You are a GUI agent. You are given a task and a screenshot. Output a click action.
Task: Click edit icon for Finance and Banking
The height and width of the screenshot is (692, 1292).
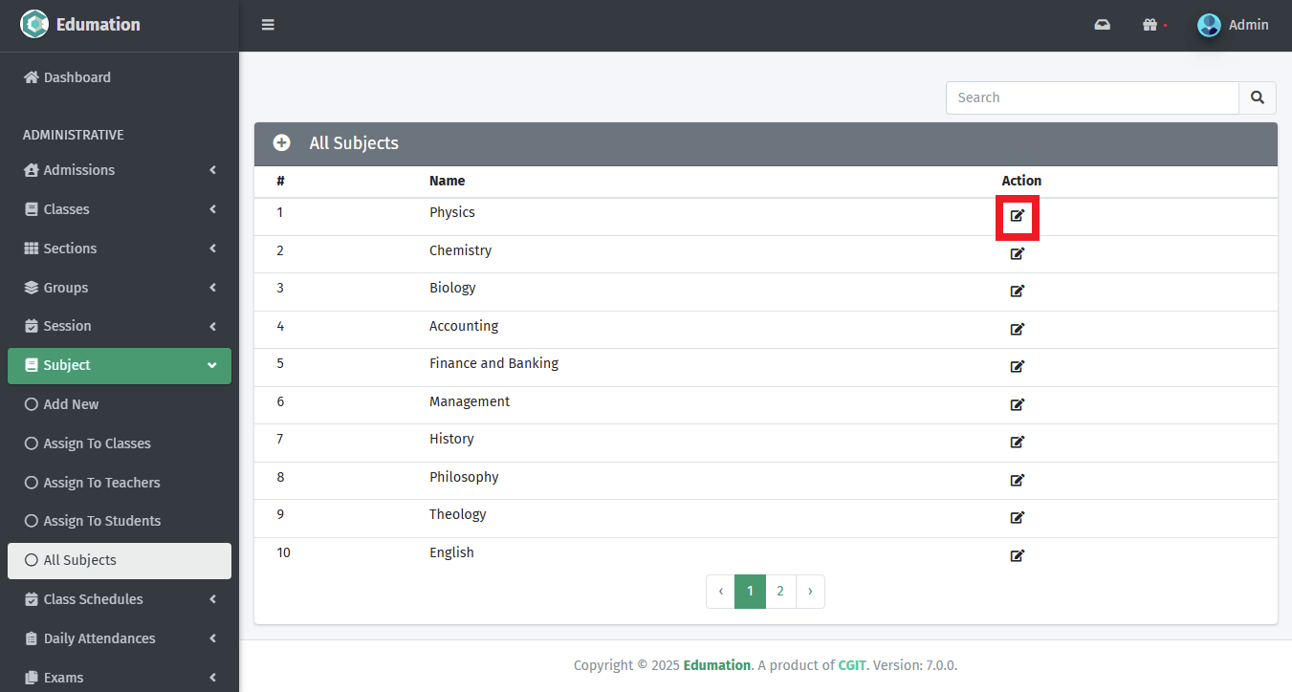click(x=1018, y=367)
